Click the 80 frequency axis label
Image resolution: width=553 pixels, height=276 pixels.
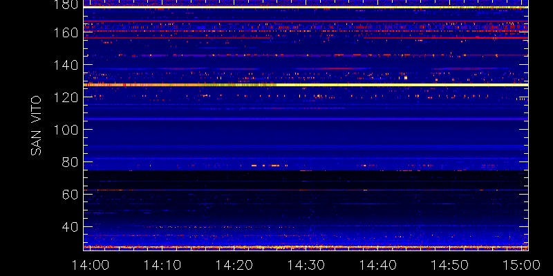tap(70, 162)
